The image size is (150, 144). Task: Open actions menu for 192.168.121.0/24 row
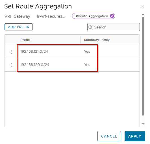coord(11,52)
